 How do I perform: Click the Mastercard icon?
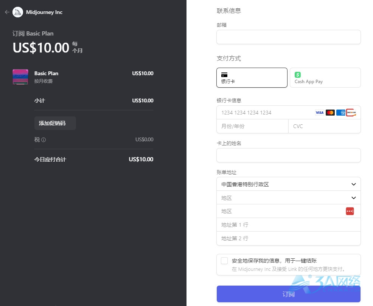pyautogui.click(x=330, y=113)
